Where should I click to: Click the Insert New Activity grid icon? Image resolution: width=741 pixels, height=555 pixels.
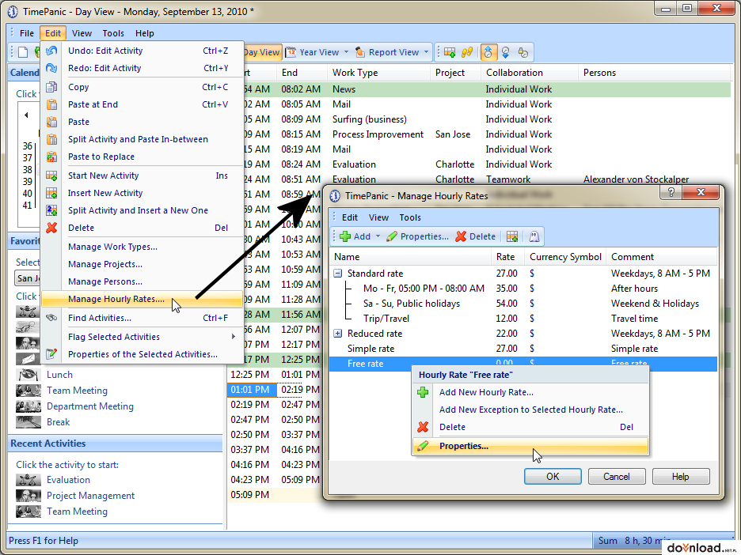point(51,193)
